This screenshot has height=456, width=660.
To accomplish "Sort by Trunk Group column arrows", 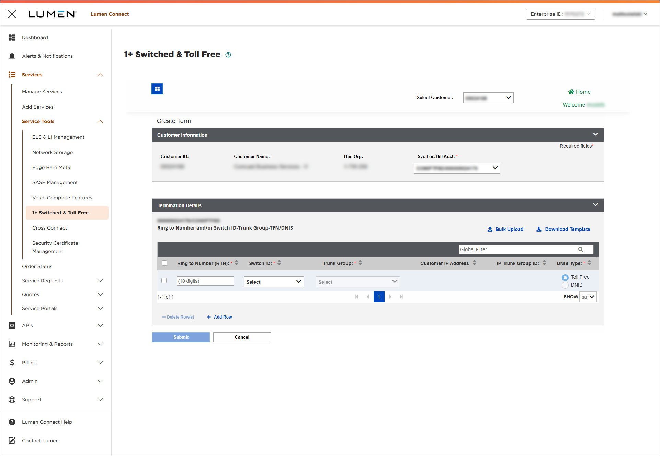I will click(x=360, y=263).
